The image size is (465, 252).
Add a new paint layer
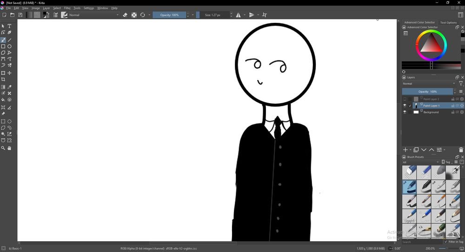click(x=405, y=150)
